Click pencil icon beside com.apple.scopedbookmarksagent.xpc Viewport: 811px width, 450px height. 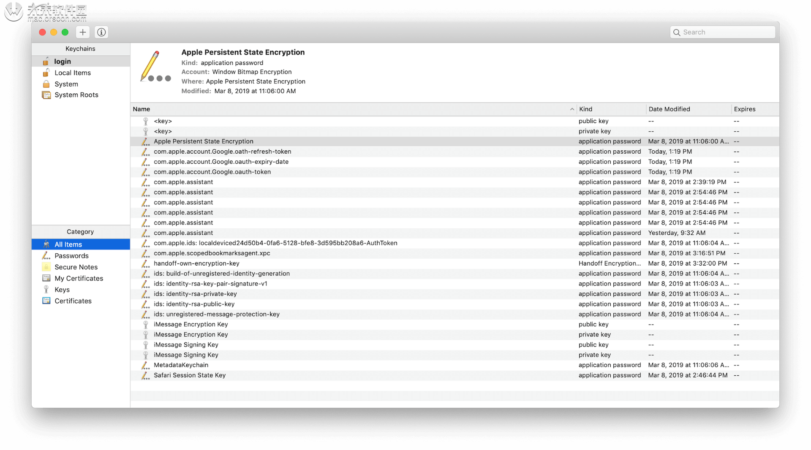pos(145,253)
